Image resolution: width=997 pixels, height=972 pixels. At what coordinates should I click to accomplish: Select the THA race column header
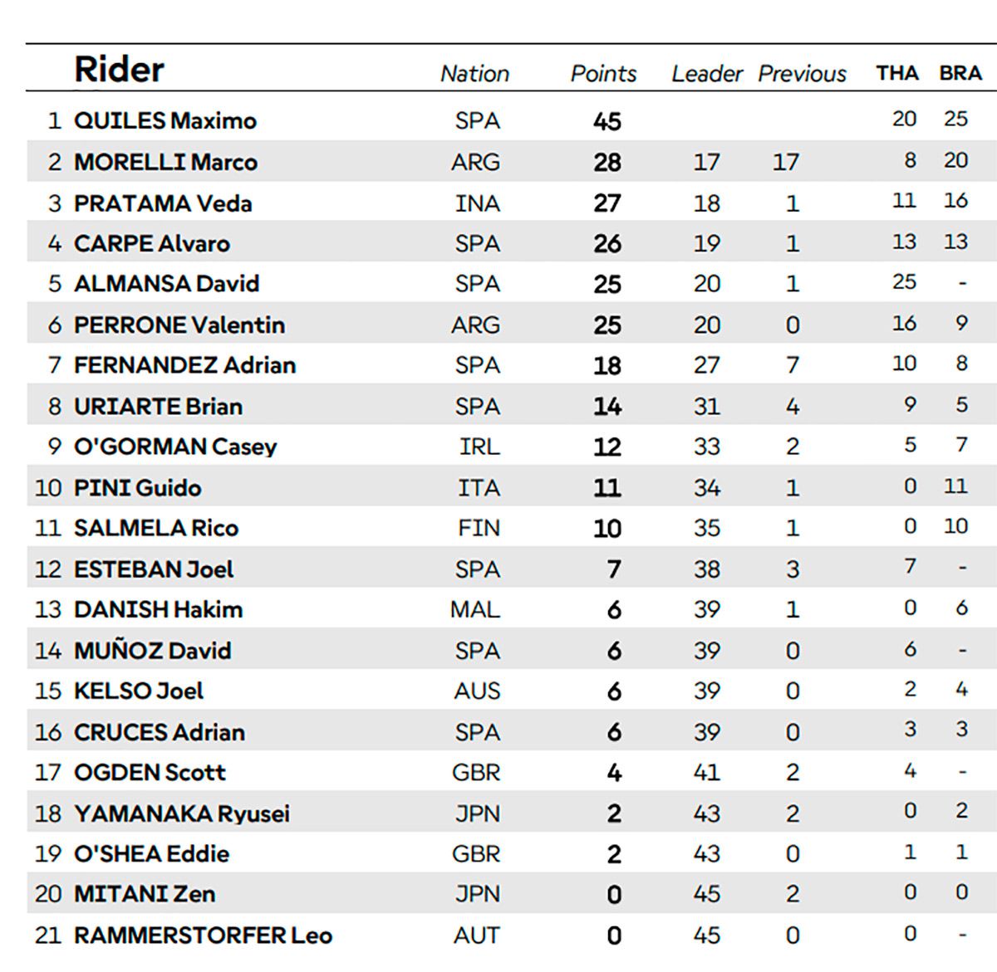click(896, 73)
